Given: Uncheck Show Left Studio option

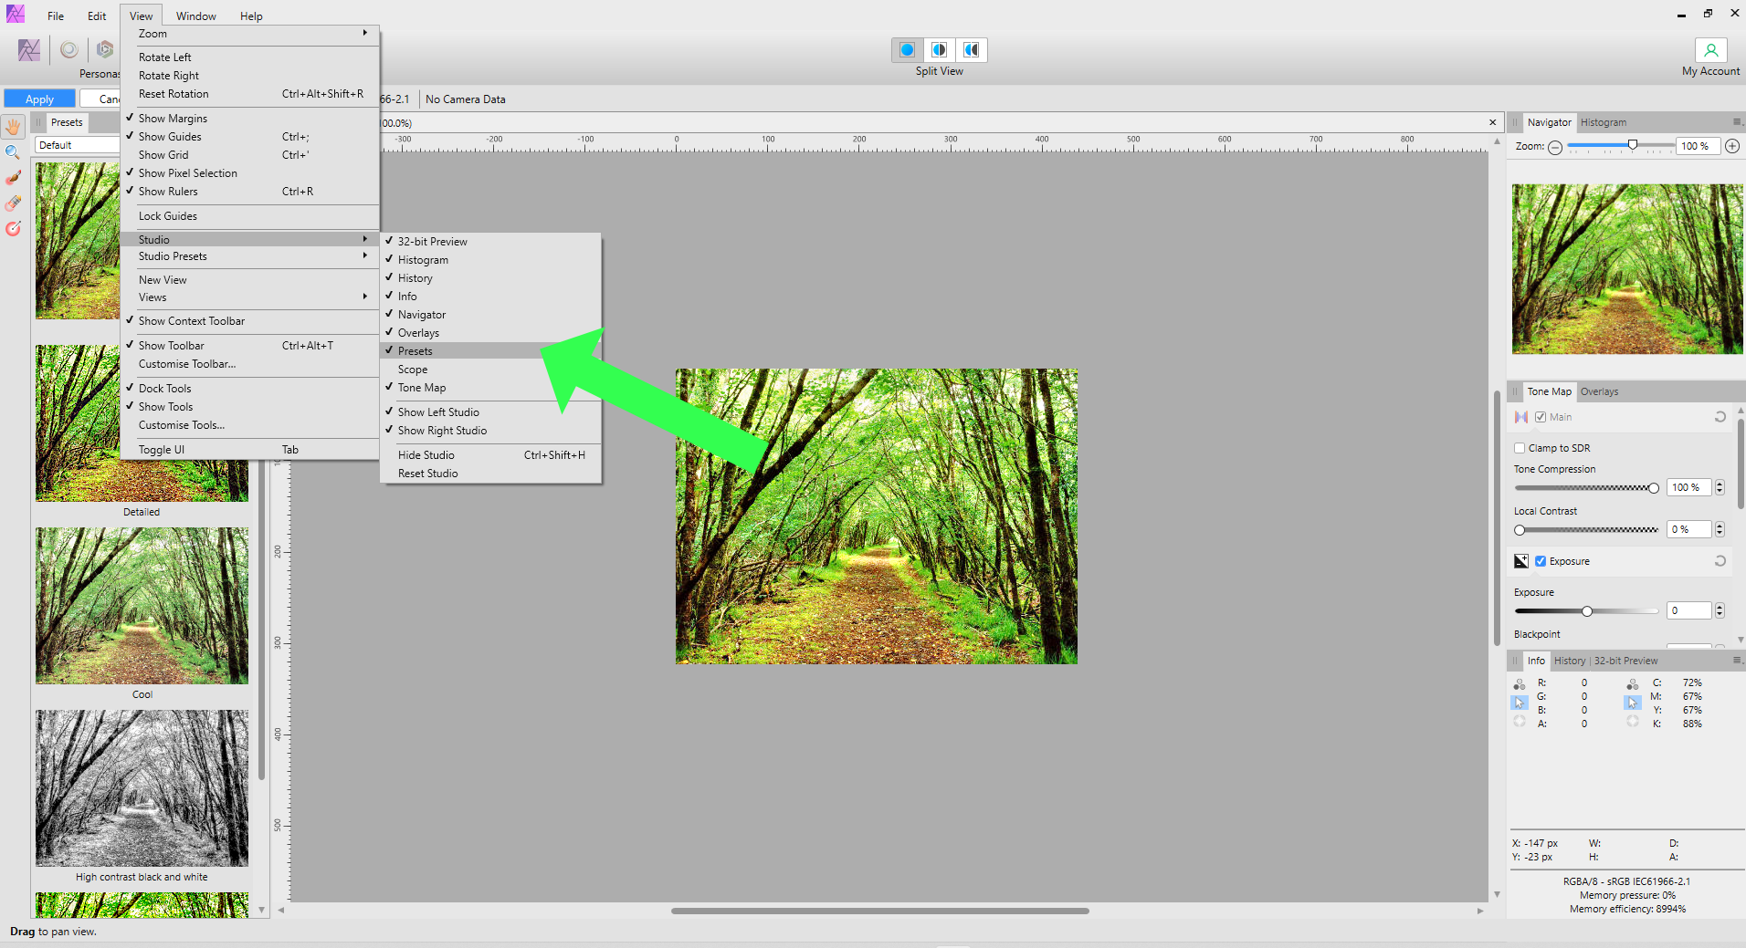Looking at the screenshot, I should (490, 412).
